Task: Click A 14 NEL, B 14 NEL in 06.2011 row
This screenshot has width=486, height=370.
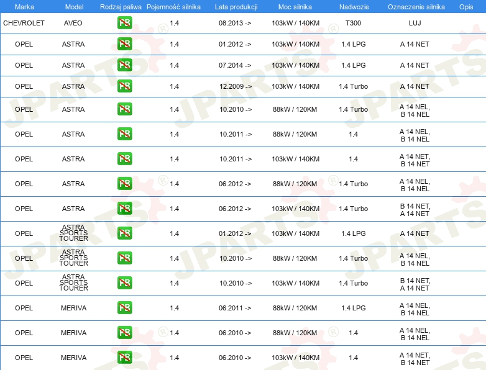Action: coord(415,309)
